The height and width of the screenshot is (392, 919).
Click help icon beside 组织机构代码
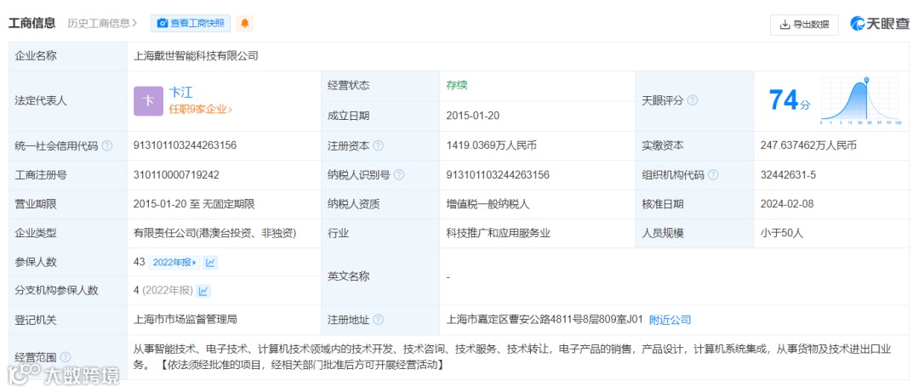click(x=713, y=175)
